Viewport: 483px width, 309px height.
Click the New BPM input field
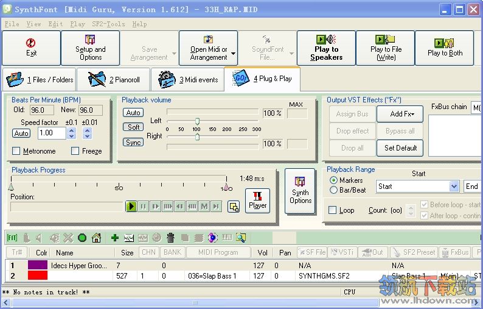point(91,110)
